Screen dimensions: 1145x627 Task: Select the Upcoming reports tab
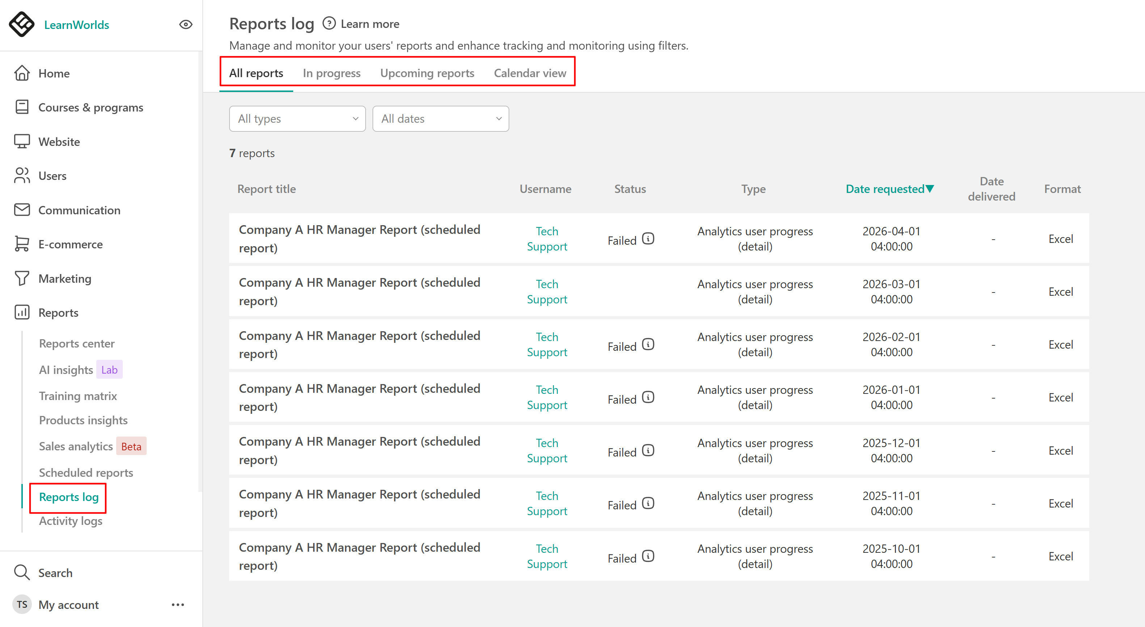pos(427,73)
